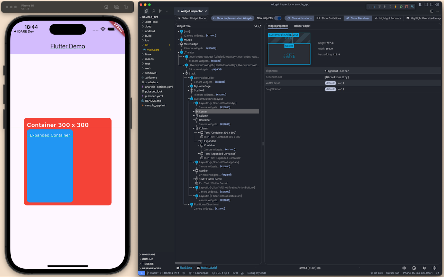Viewport: 444px width, 277px height.
Task: Select the Widget Inspector editor tab
Action: (x=192, y=11)
